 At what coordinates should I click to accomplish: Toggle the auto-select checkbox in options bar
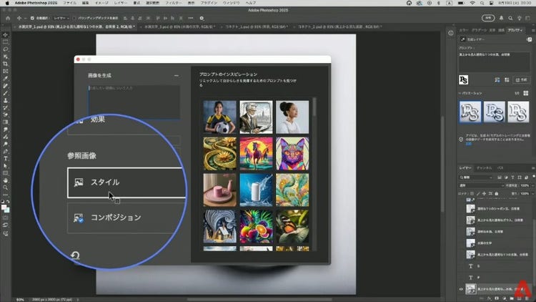click(x=32, y=18)
